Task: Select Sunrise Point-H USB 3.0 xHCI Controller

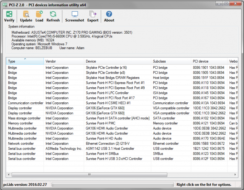Action: [122, 159]
